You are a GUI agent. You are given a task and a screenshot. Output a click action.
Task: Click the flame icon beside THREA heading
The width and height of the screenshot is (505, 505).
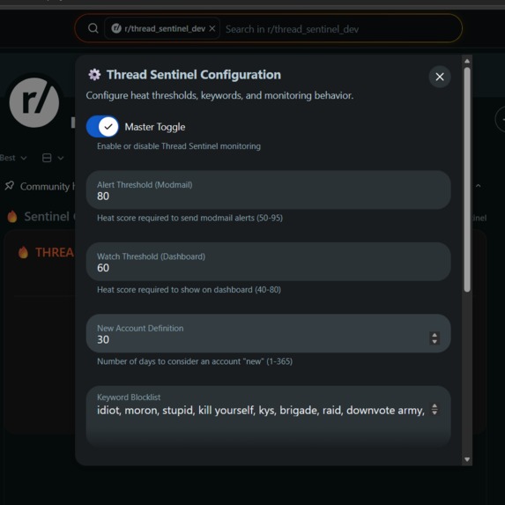(23, 252)
